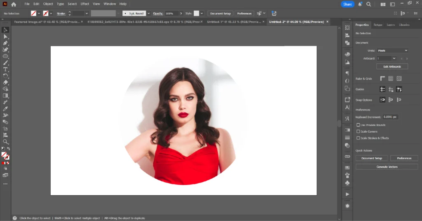
Task: Click the Change Screen Mode icon
Action: (x=5, y=175)
